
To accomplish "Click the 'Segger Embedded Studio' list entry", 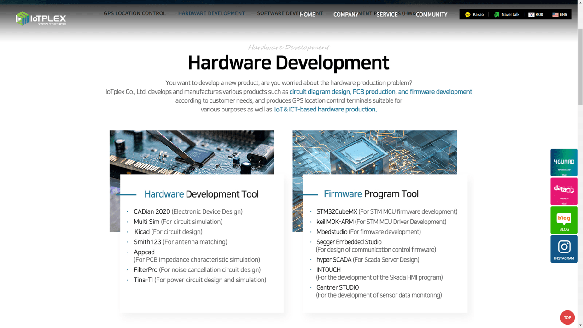I will coord(376,246).
